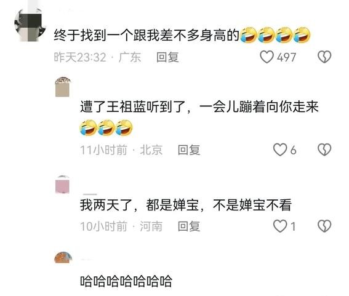Select the top comment about 身高

click(182, 35)
